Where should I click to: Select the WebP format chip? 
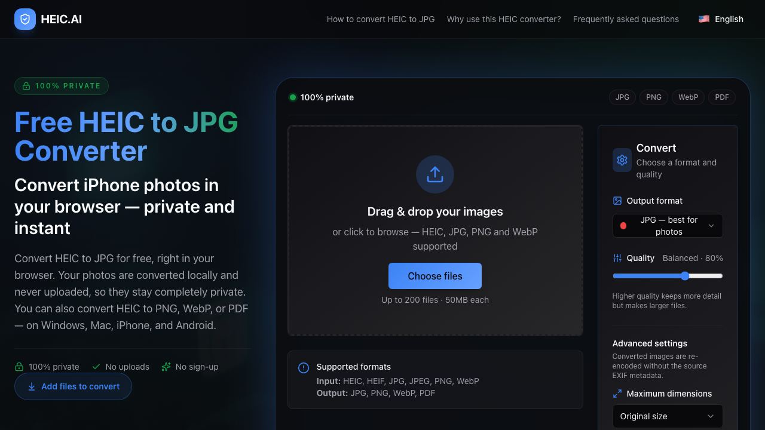pyautogui.click(x=688, y=97)
